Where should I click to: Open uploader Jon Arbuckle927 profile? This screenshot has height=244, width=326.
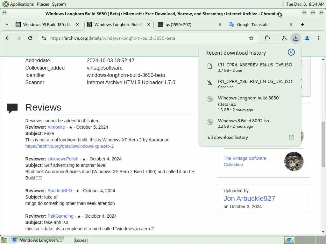tap(249, 198)
